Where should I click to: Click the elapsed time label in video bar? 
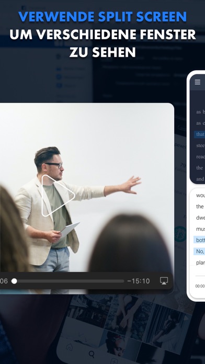coord(4,281)
